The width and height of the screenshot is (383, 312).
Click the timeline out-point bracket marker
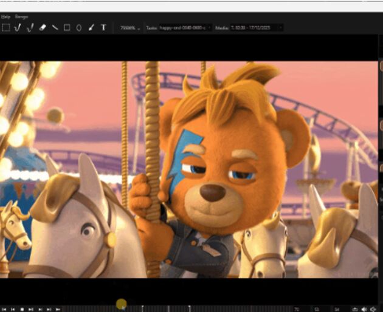click(x=189, y=308)
